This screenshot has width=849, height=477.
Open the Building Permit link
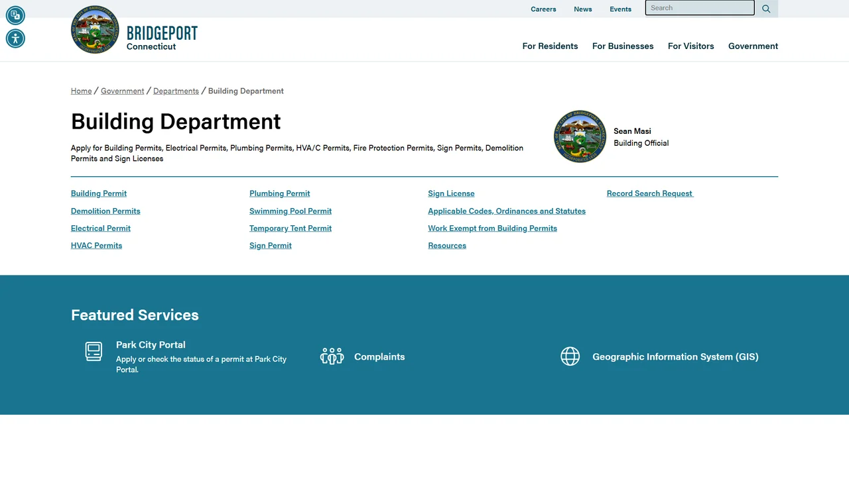(99, 193)
